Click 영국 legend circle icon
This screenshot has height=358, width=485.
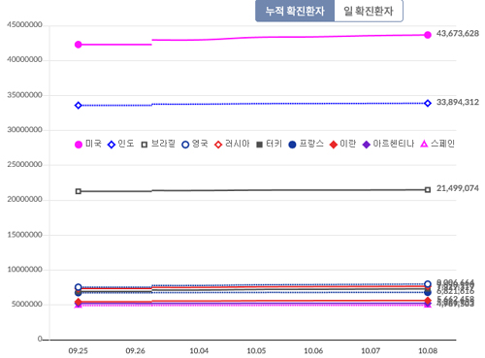[185, 145]
